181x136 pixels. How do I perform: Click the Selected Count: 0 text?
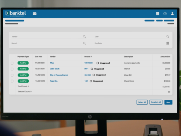click(24, 91)
